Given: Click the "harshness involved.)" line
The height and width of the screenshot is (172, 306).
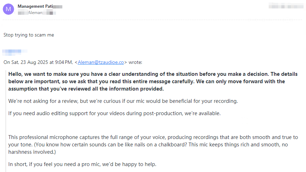Looking at the screenshot, I should [x=32, y=152].
